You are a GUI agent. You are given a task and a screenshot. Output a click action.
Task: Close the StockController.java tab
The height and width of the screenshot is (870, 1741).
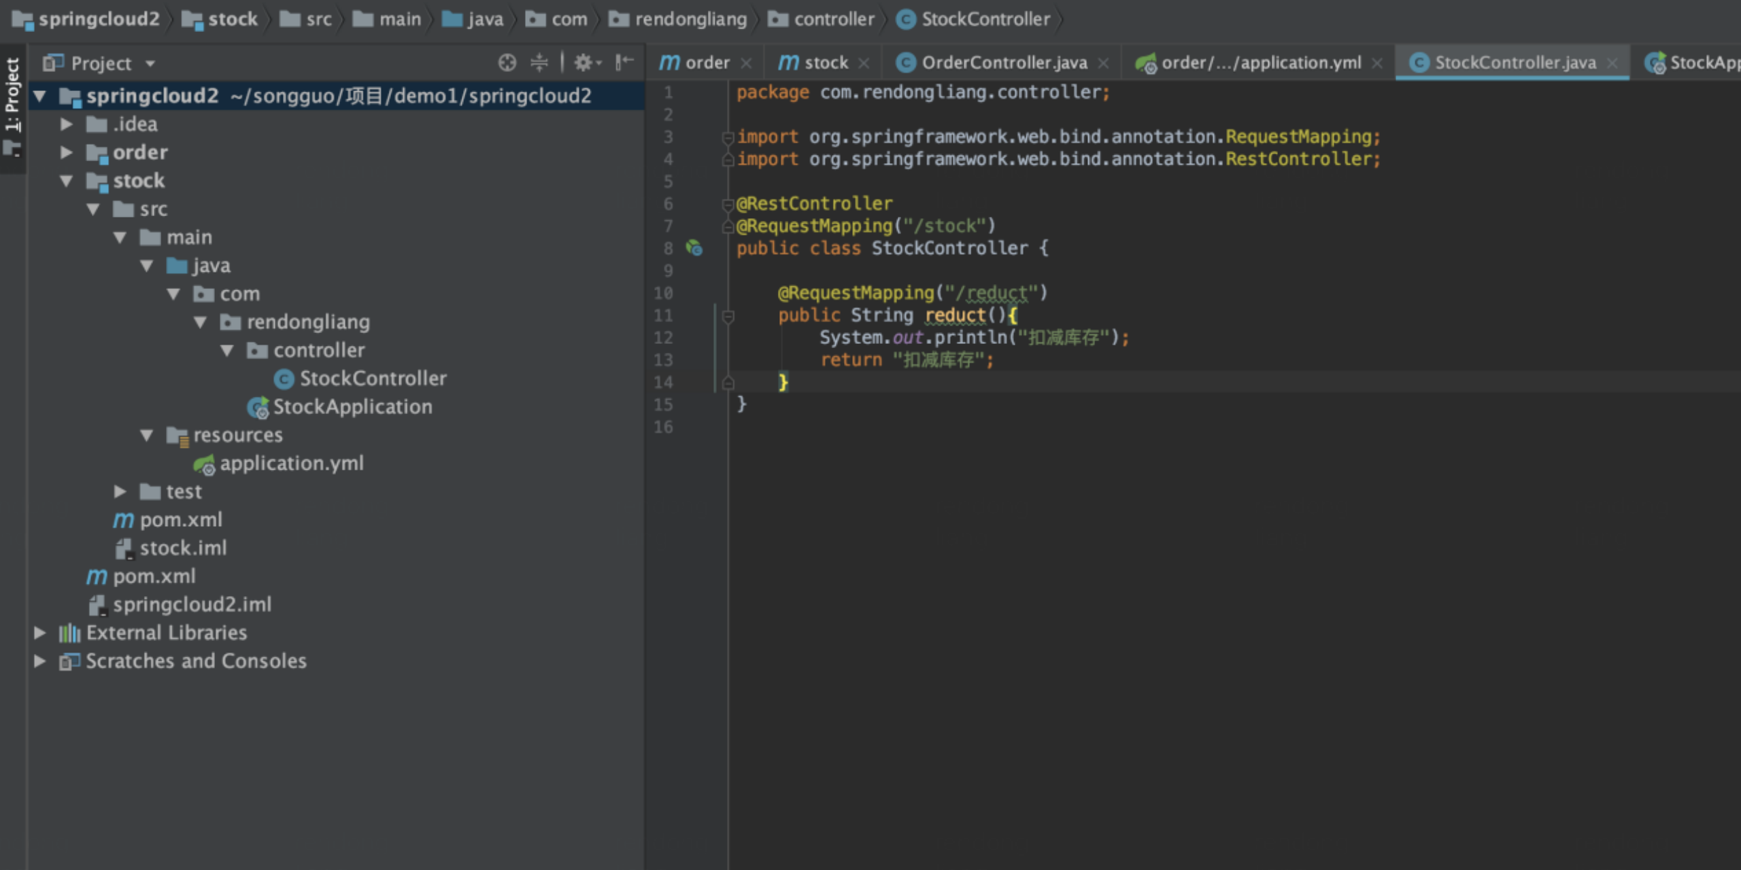coord(1612,63)
